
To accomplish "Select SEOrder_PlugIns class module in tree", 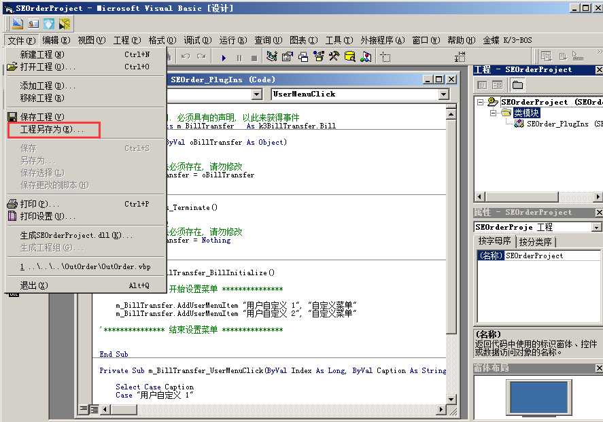I will click(x=557, y=124).
